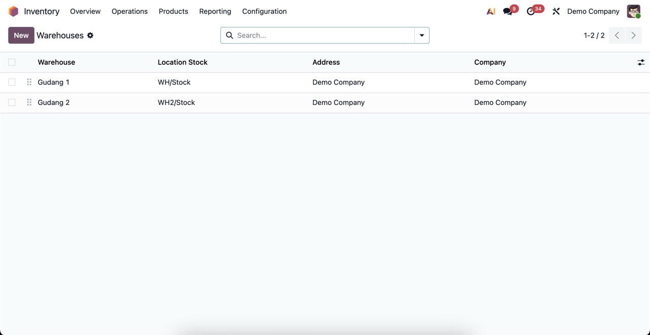Open the Configuration menu
Screen dimensions: 650x335
tap(264, 11)
